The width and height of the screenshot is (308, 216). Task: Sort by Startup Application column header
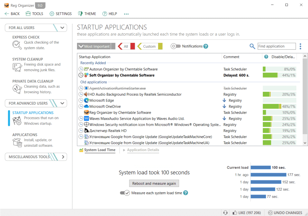94,57
